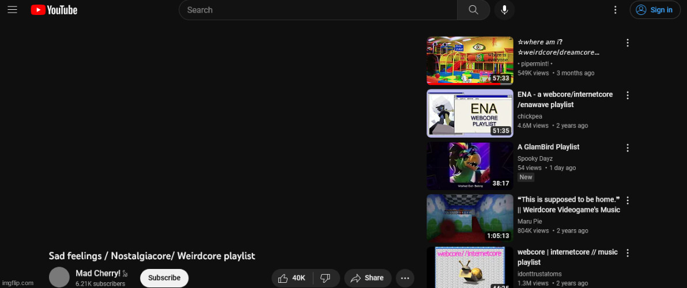Click the Mad Cherry! channel avatar
Image resolution: width=687 pixels, height=288 pixels.
59,277
